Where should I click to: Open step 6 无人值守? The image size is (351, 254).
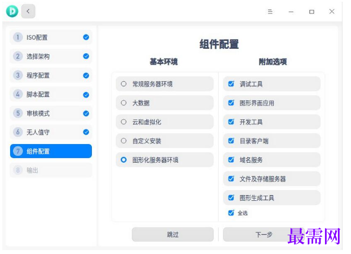click(x=51, y=132)
